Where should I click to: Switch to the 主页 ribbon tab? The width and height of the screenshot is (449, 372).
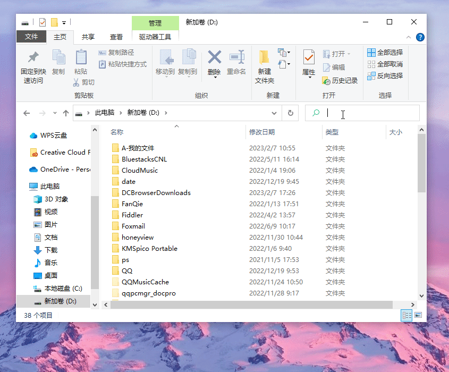(60, 37)
